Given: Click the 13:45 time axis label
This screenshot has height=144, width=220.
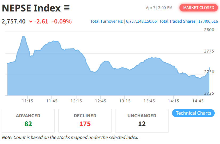Looking at the screenshot, I should pos(149,101).
